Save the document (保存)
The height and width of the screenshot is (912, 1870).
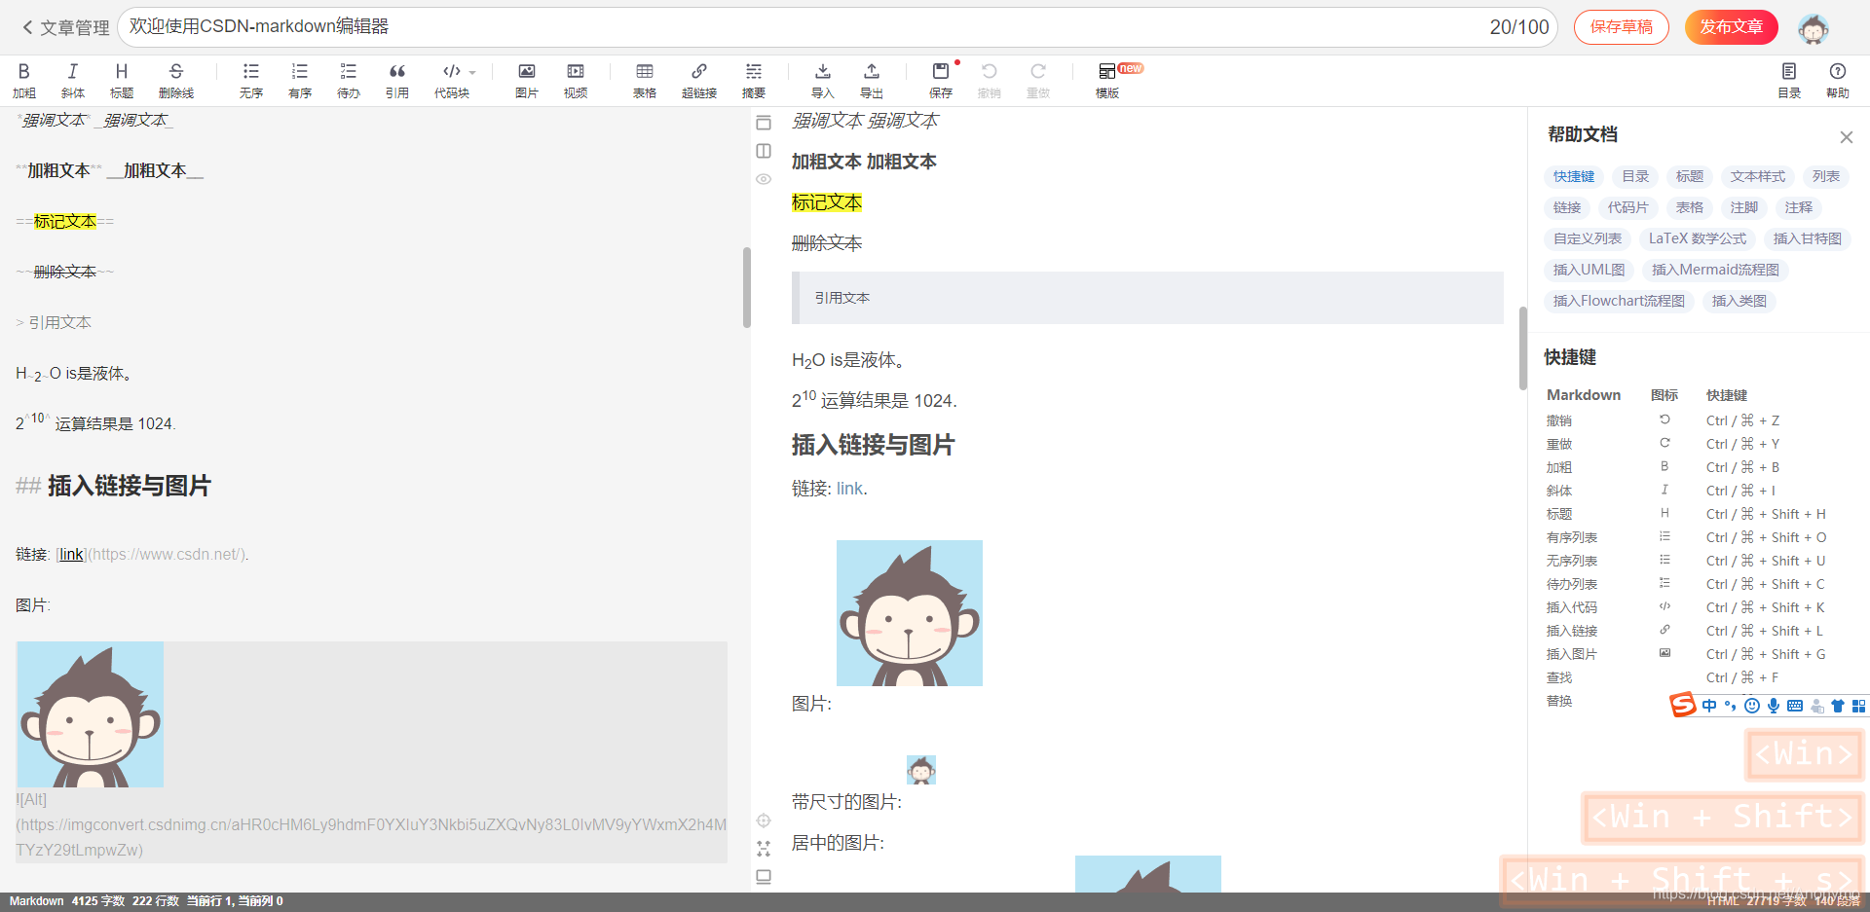pos(941,80)
